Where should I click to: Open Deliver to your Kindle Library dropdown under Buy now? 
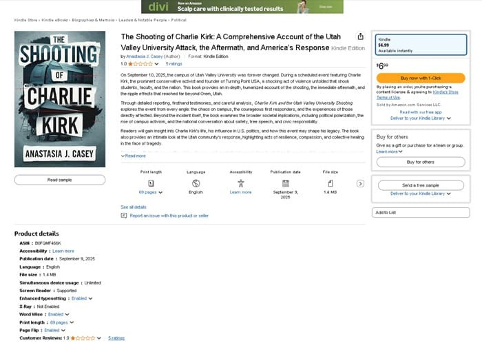pyautogui.click(x=421, y=118)
